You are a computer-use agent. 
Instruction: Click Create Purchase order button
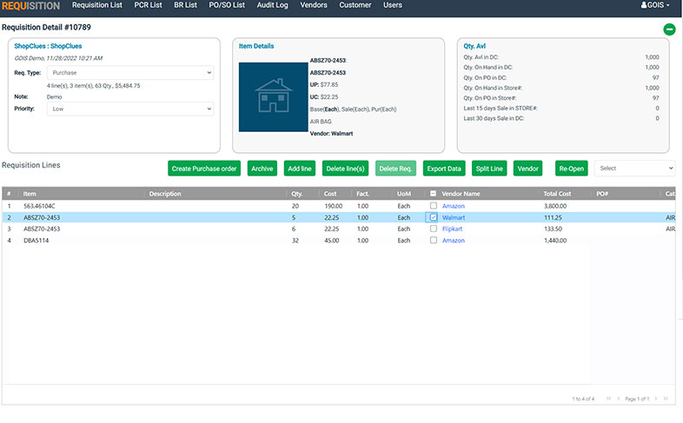(204, 169)
